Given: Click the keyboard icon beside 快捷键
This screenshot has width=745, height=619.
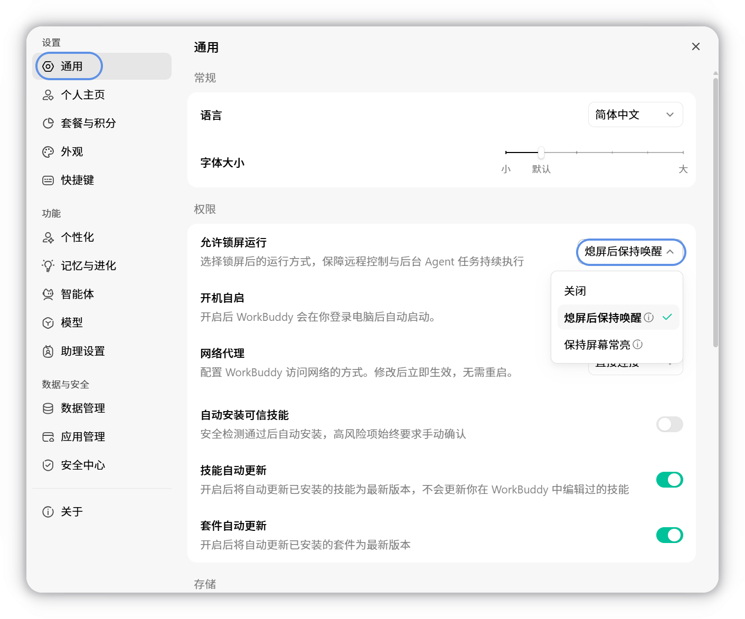Looking at the screenshot, I should (48, 180).
